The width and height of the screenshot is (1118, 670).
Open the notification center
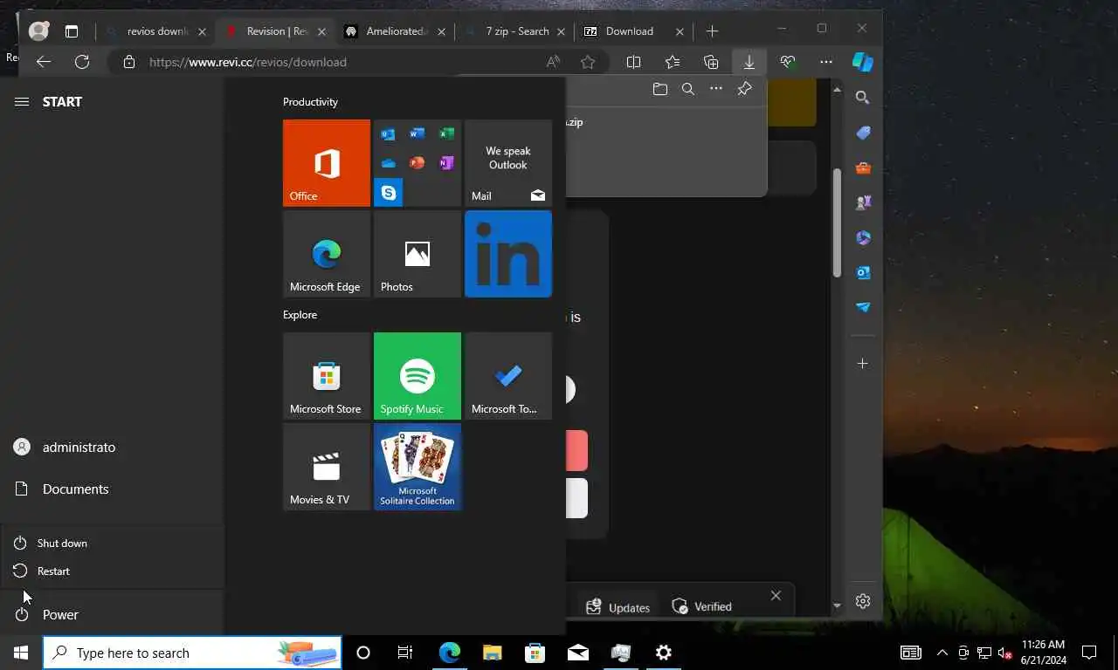tap(1089, 653)
